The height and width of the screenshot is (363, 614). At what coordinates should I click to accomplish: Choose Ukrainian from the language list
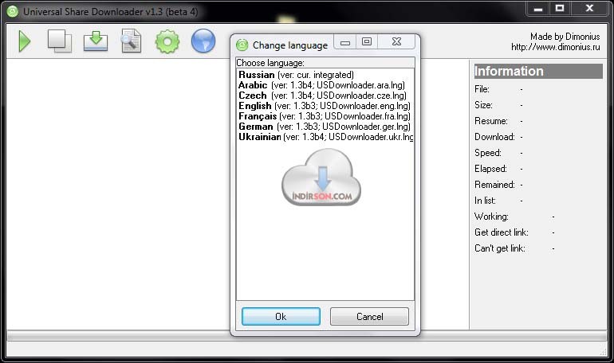click(325, 137)
